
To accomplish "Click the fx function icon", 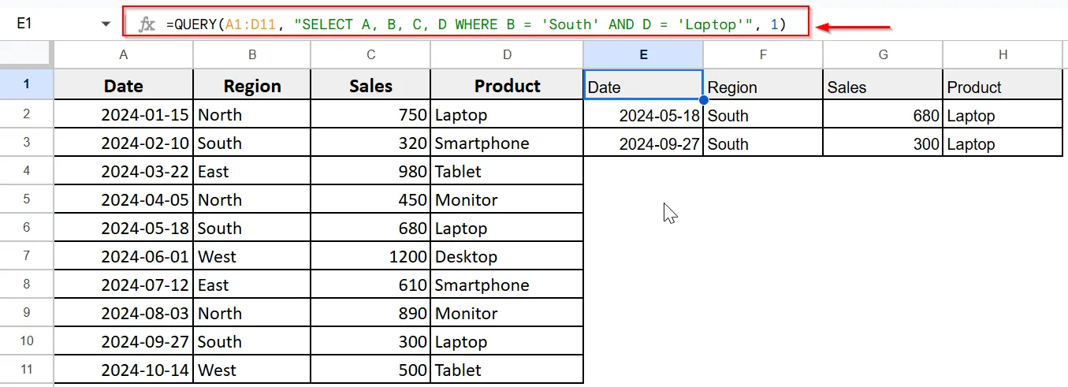I will tap(147, 24).
